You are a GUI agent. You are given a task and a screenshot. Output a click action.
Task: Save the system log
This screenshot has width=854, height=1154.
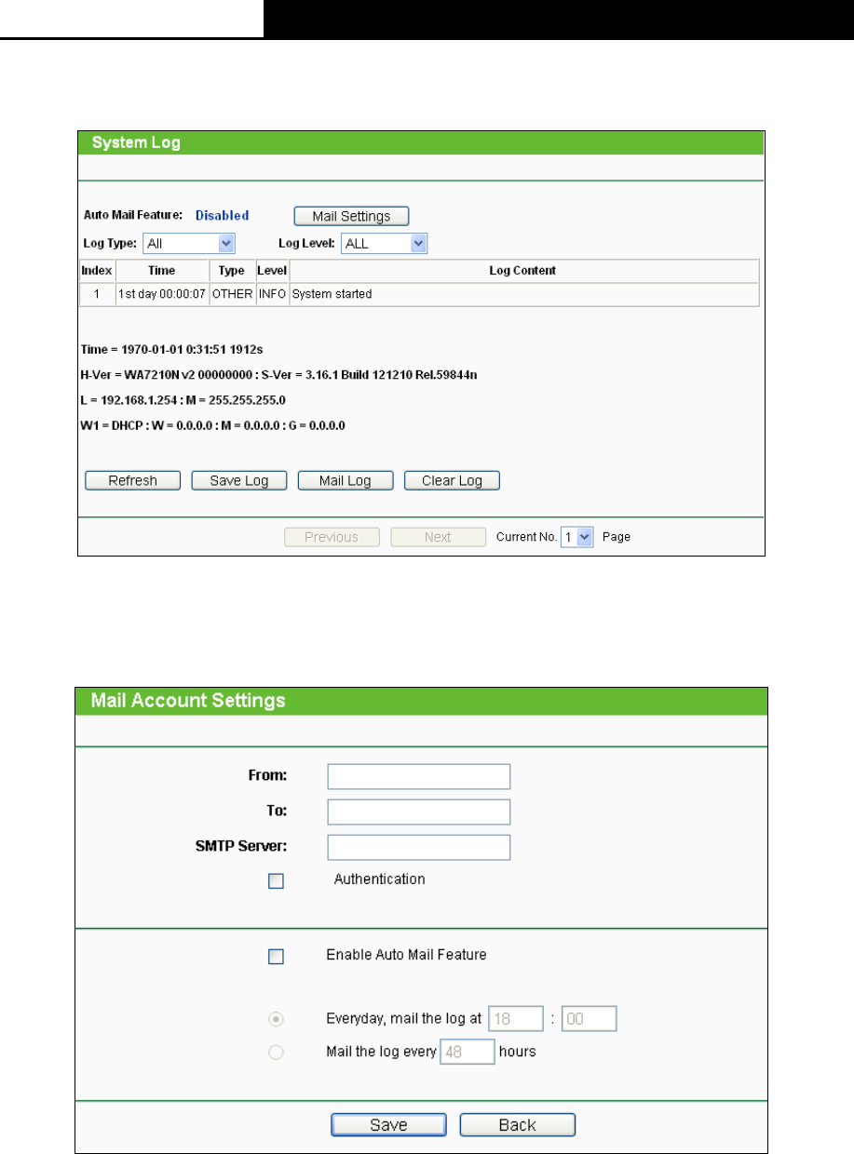[238, 481]
